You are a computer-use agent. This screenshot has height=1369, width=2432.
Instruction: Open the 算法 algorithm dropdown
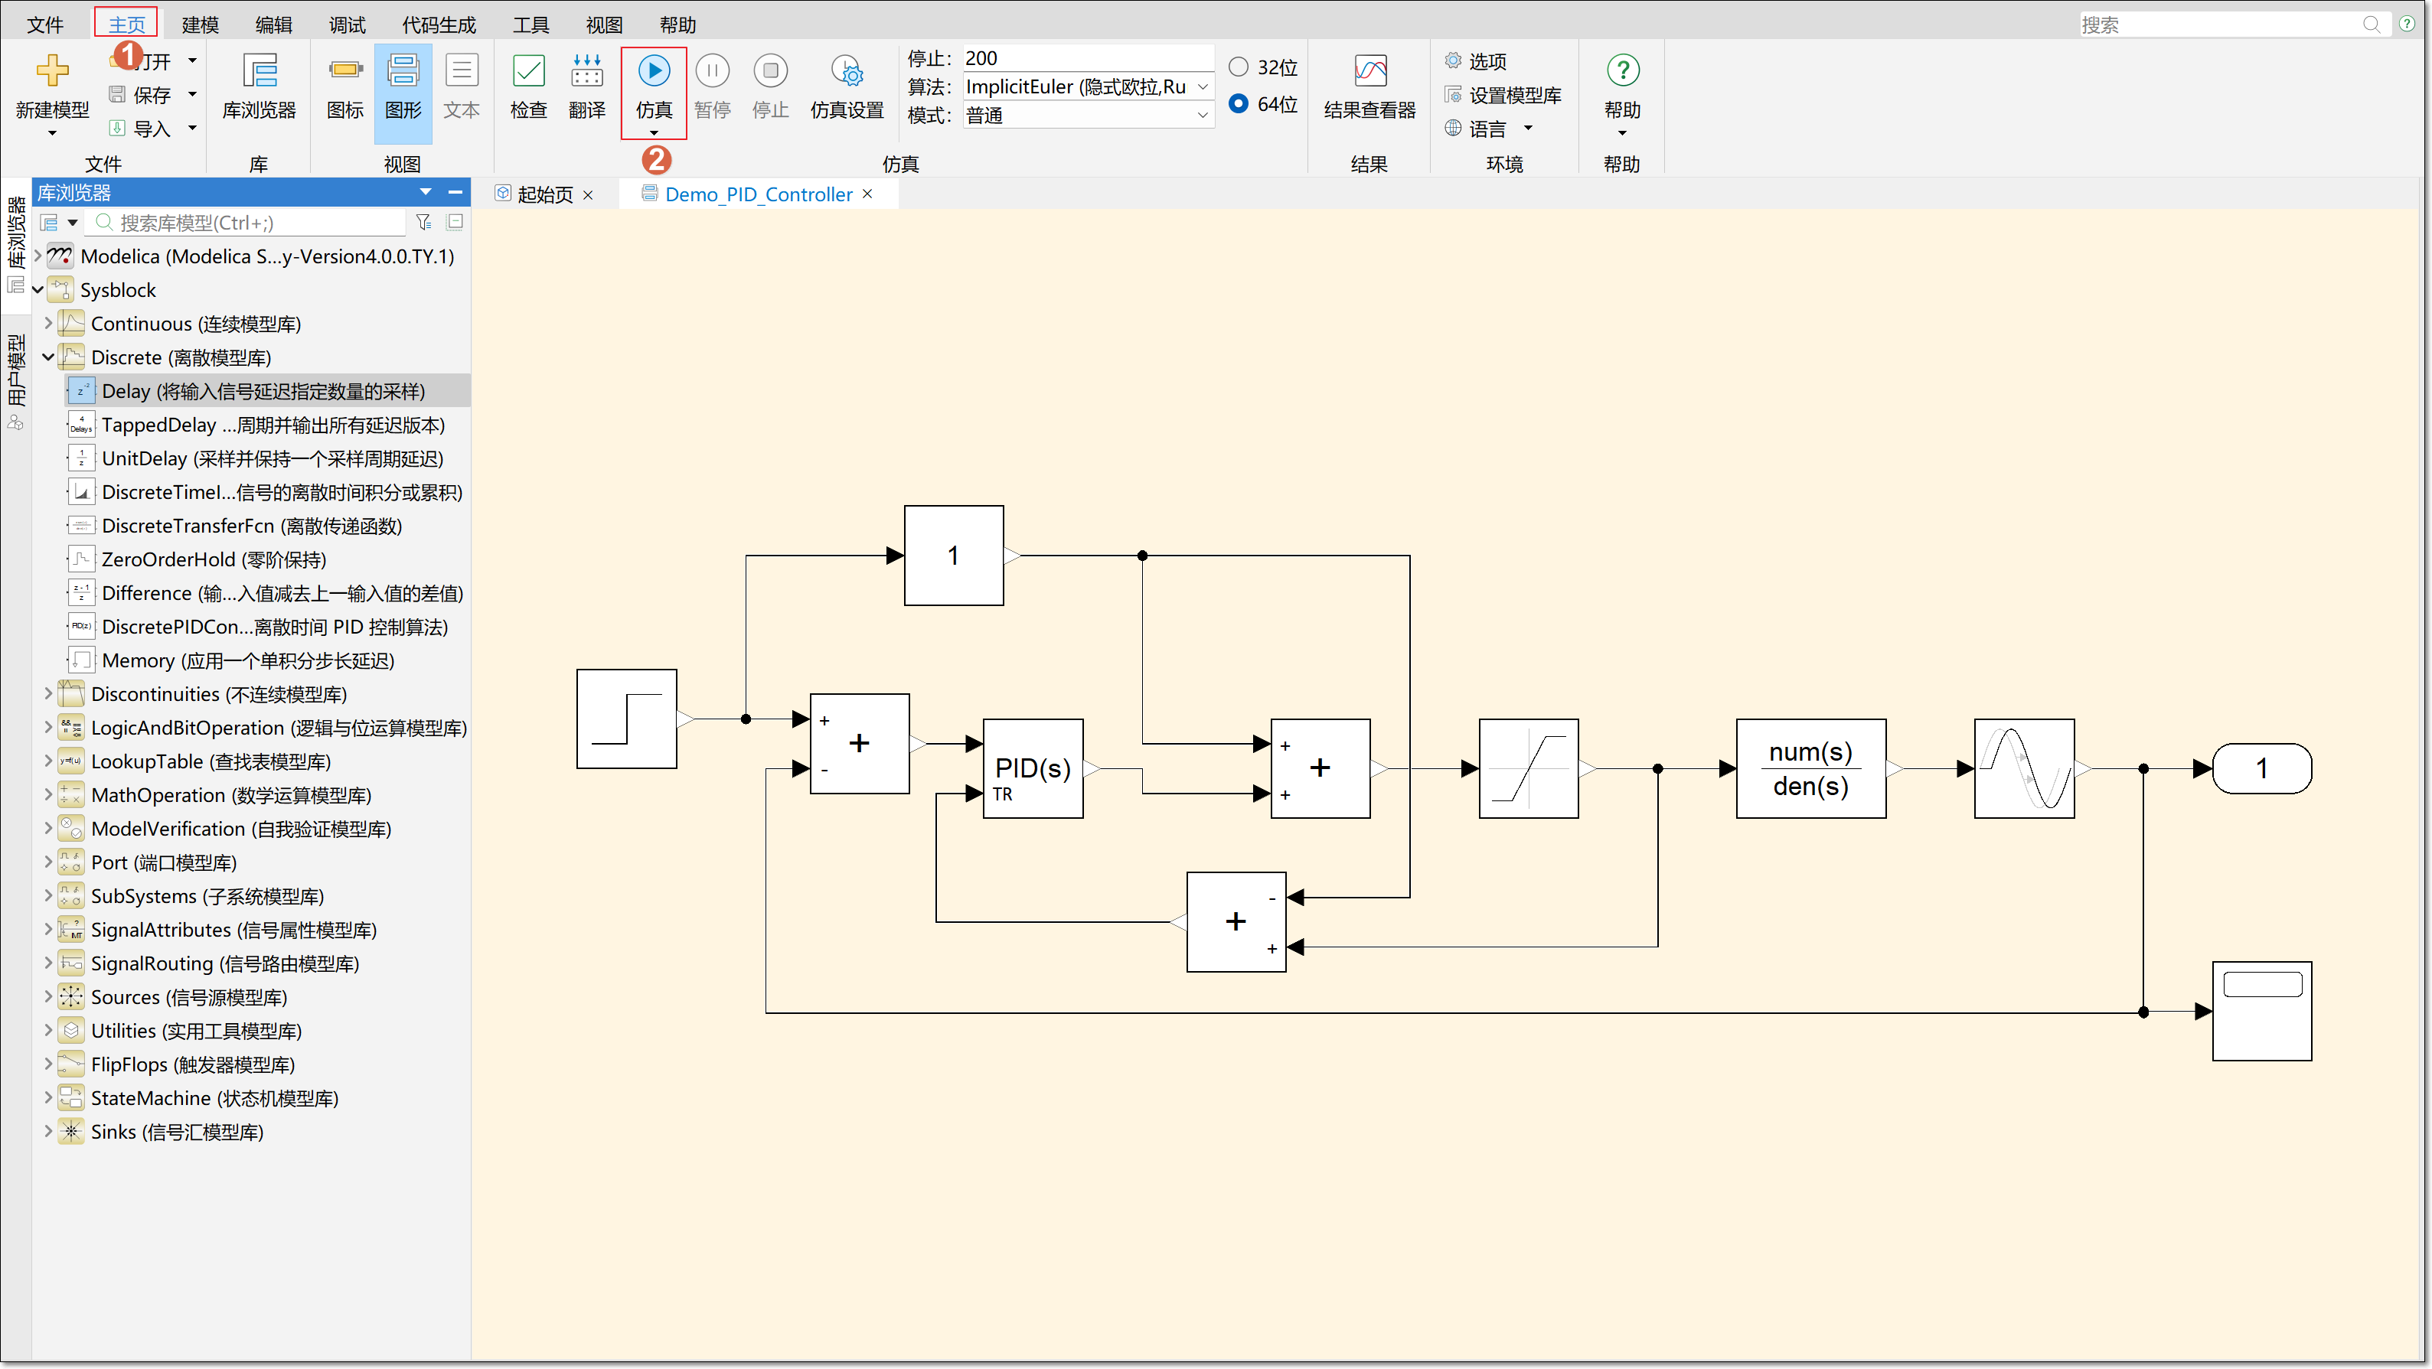tap(1202, 86)
